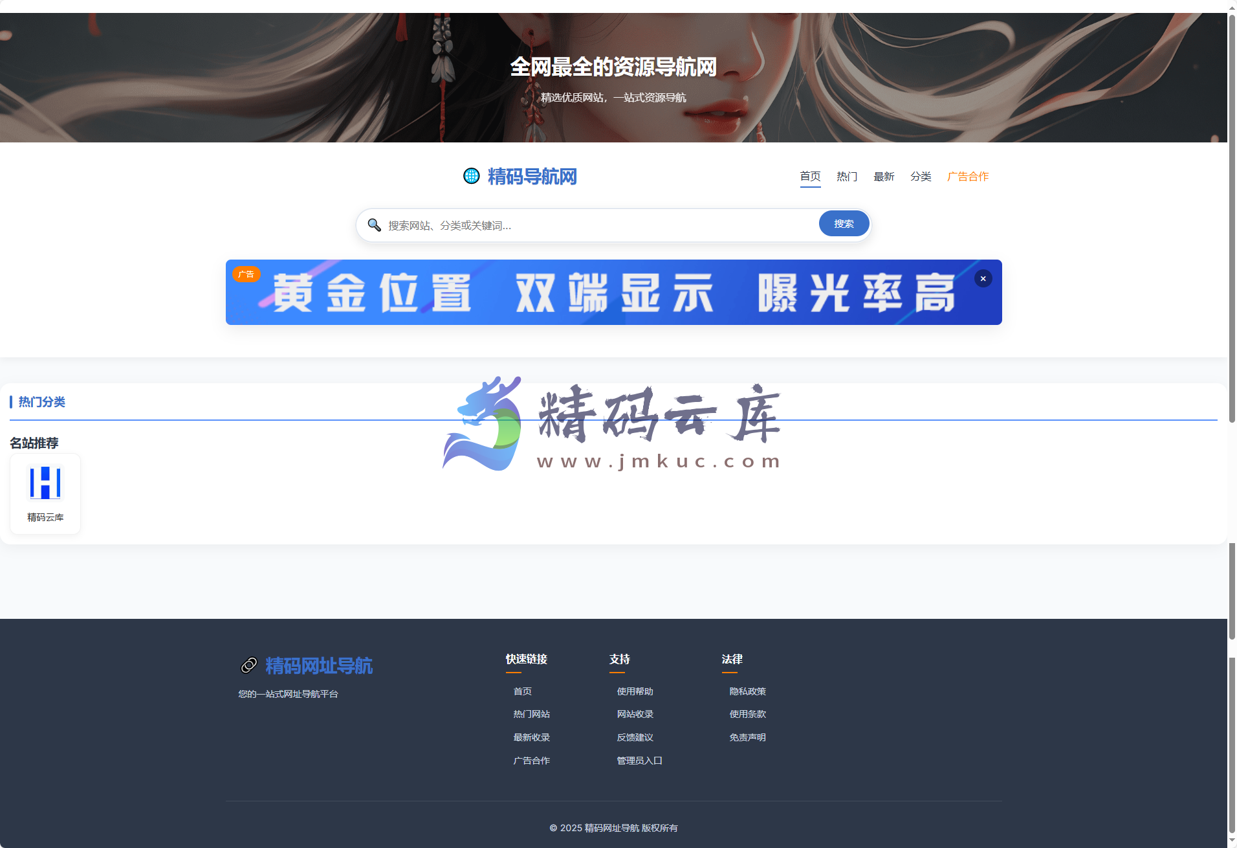Click the scrollbar down arrow

pyautogui.click(x=1232, y=842)
